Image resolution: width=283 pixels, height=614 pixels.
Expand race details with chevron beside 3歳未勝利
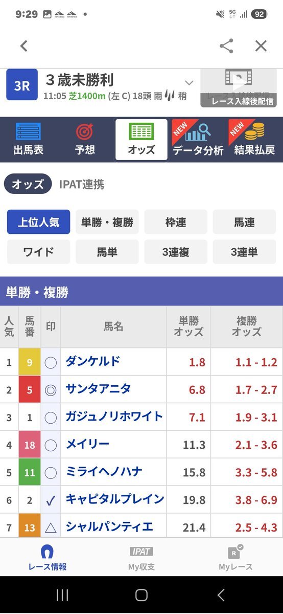pos(189,83)
